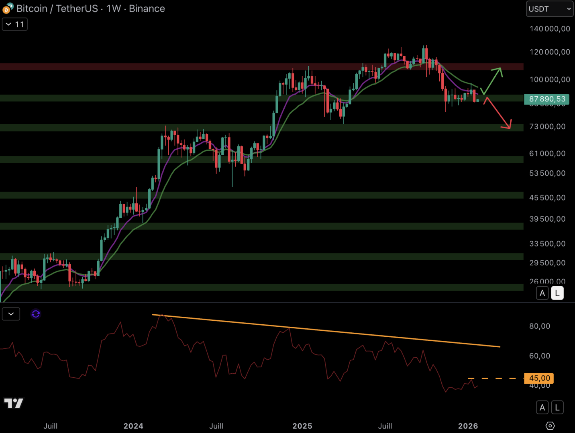This screenshot has height=433, width=575.
Task: Expand the RSI pane legend chevron
Action: tap(11, 314)
